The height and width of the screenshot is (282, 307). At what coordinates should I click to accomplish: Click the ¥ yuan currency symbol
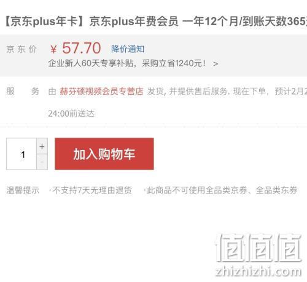pyautogui.click(x=53, y=49)
